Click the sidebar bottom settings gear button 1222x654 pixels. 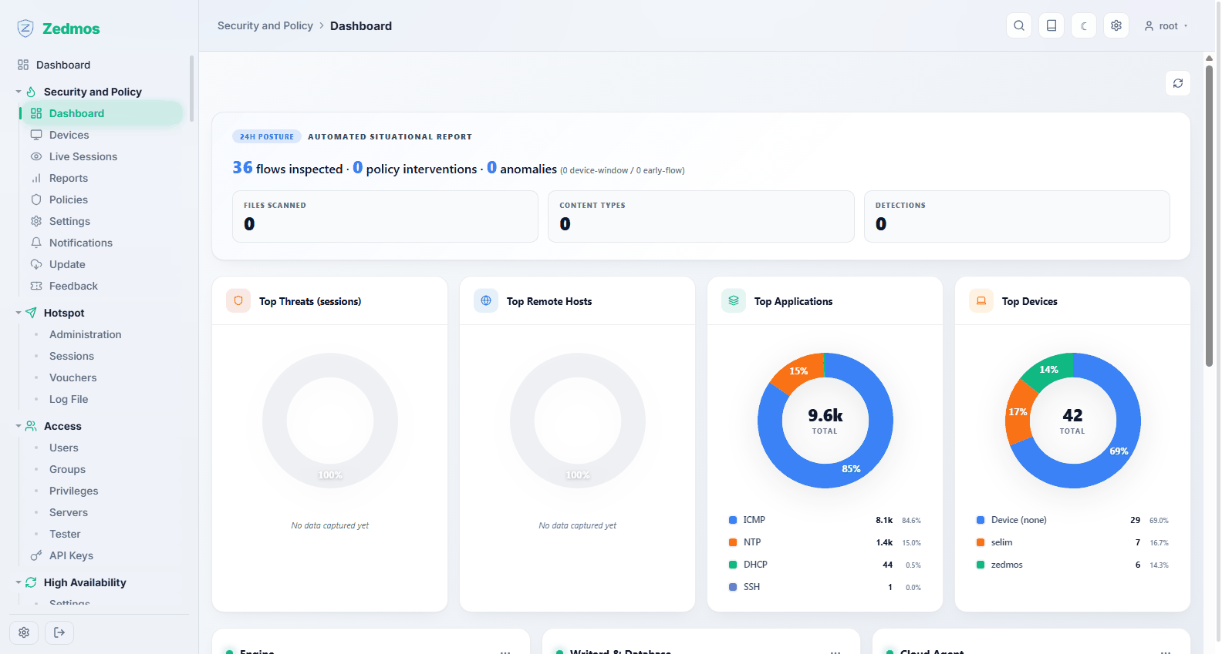click(24, 632)
